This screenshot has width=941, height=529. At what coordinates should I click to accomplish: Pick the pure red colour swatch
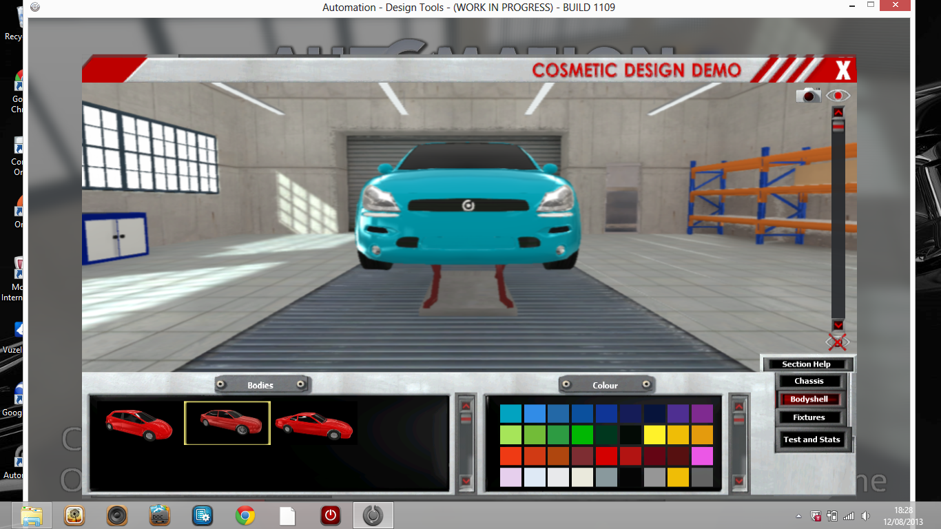pyautogui.click(x=606, y=456)
